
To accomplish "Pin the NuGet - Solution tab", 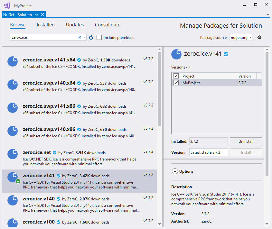I will tap(37, 14).
